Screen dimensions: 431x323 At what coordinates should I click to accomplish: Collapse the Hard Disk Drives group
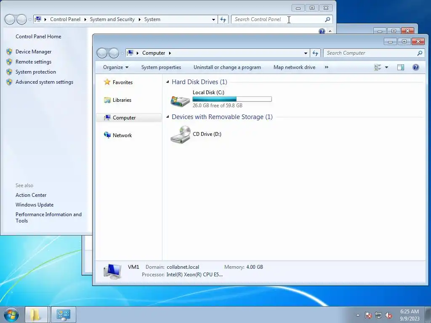(x=168, y=82)
